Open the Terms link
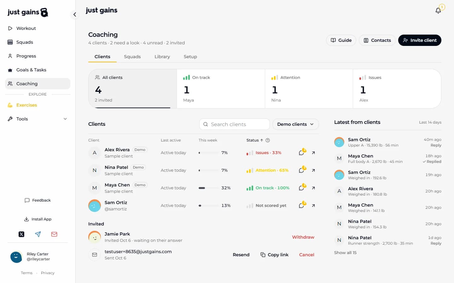 click(x=26, y=273)
